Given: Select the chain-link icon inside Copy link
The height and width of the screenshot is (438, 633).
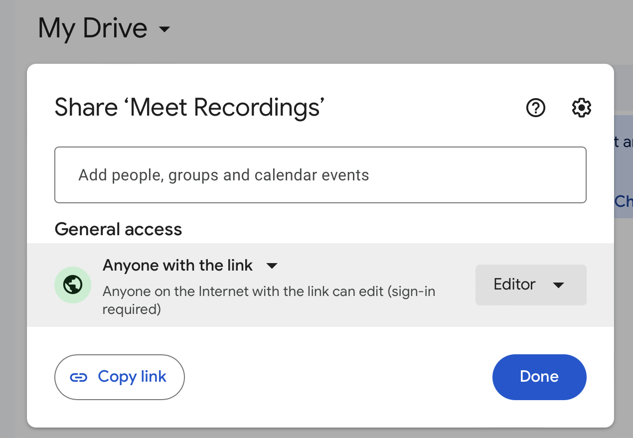Looking at the screenshot, I should (78, 377).
